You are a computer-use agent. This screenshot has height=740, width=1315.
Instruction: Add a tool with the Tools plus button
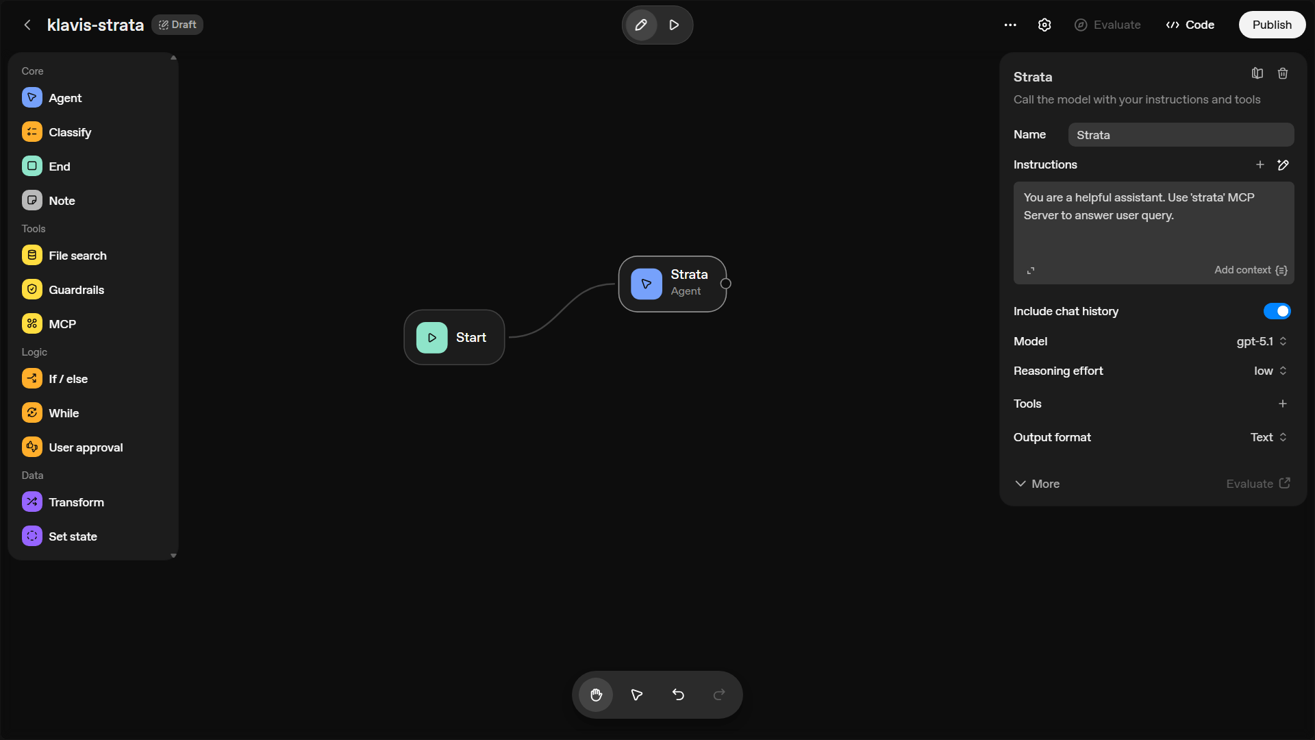pos(1283,404)
